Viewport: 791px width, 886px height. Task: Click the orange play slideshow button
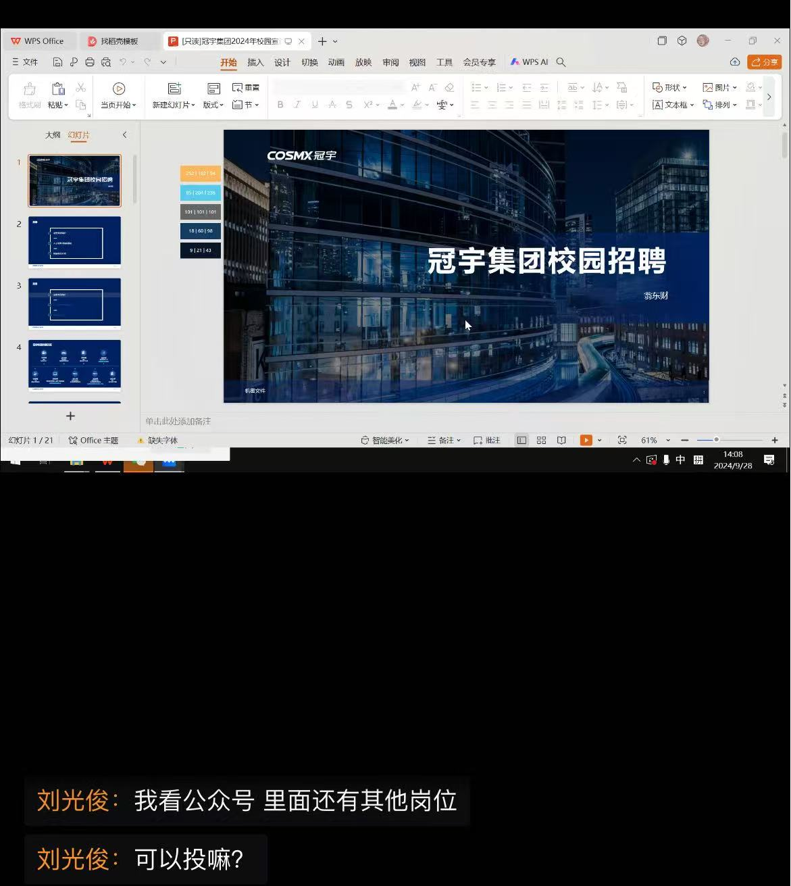[x=586, y=440]
